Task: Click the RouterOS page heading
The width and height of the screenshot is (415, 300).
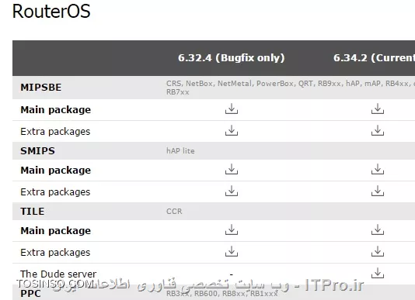Action: coord(51,12)
